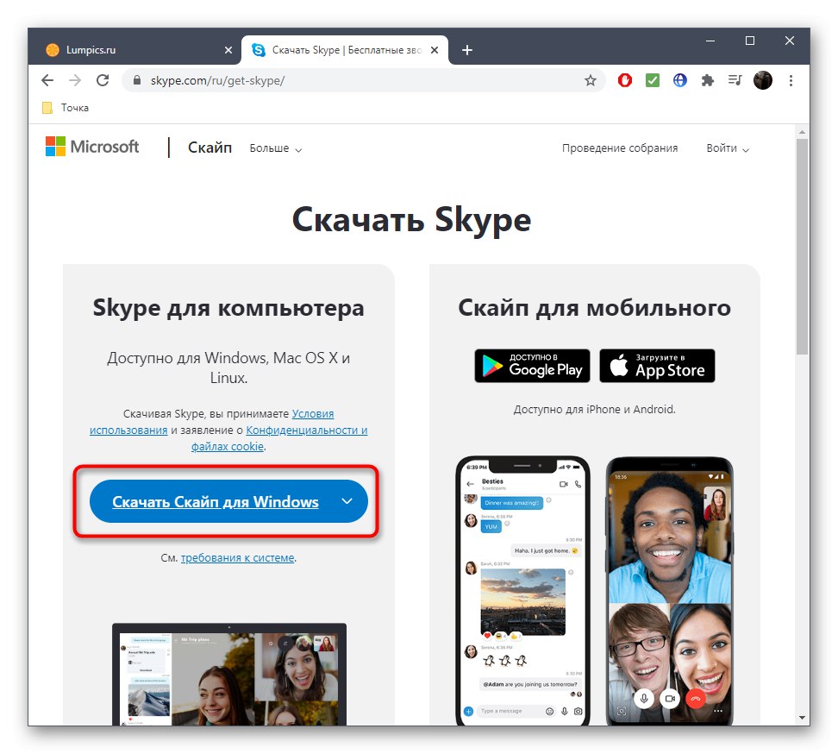This screenshot has height=754, width=838.
Task: Open the download button's version chevron
Action: coord(347,500)
